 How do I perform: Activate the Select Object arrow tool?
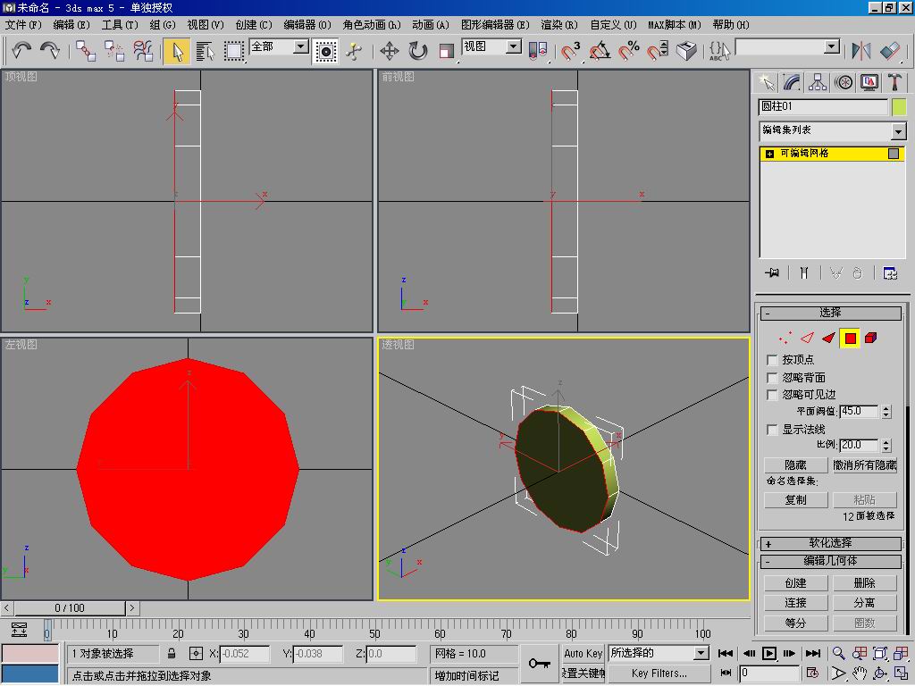(177, 51)
